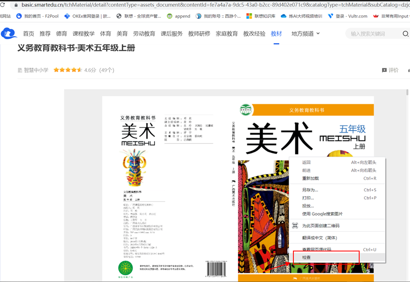Open the append bookmark

coord(179,16)
